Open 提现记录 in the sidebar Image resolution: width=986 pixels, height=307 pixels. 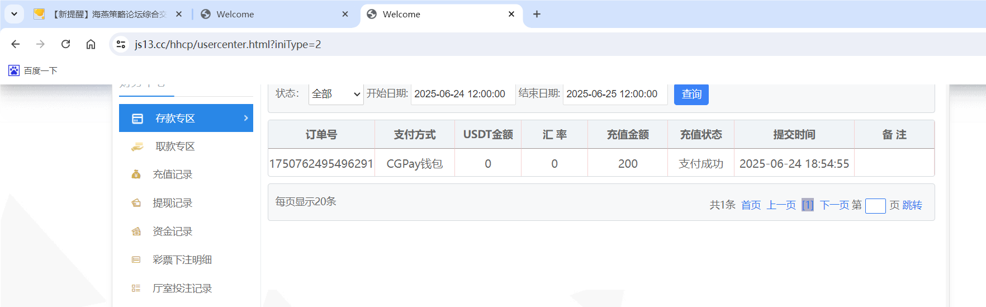pyautogui.click(x=172, y=203)
